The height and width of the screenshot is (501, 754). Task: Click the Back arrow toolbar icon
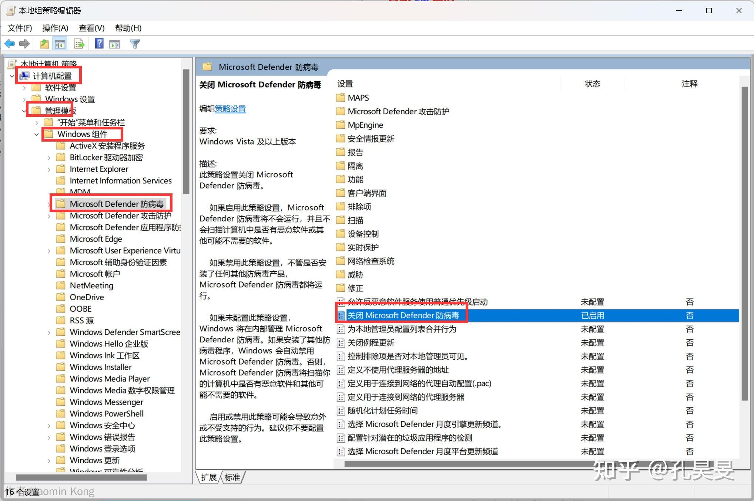point(10,44)
